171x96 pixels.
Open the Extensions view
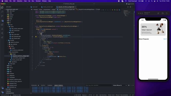tap(2, 25)
